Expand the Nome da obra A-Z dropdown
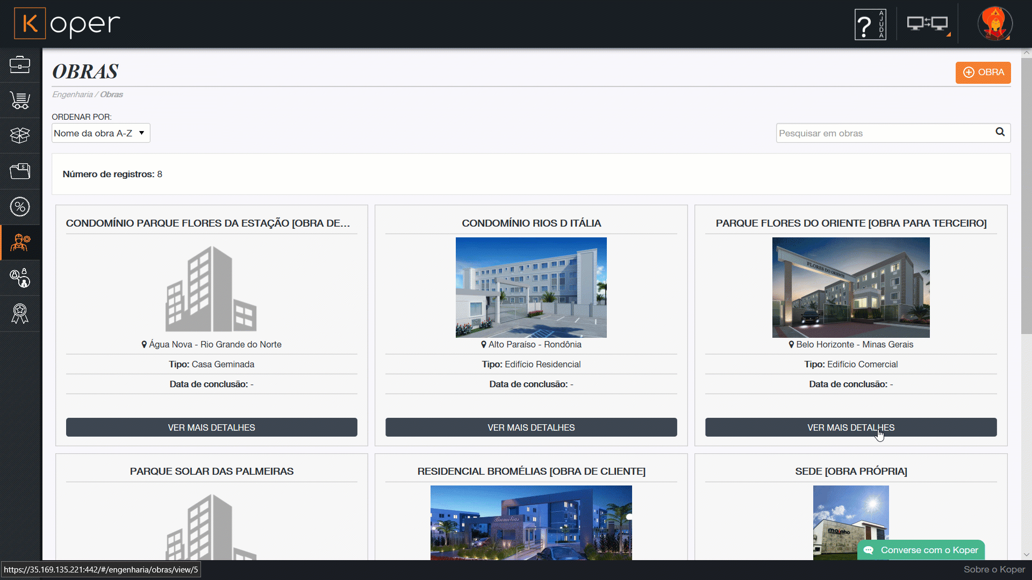This screenshot has width=1032, height=580. (101, 133)
